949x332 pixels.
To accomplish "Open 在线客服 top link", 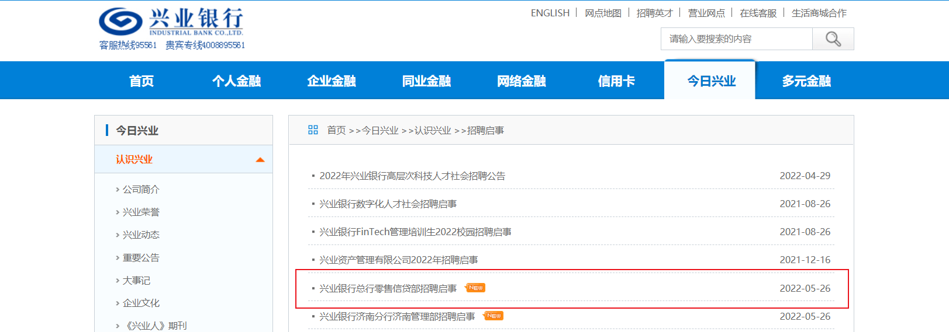I will pyautogui.click(x=758, y=13).
